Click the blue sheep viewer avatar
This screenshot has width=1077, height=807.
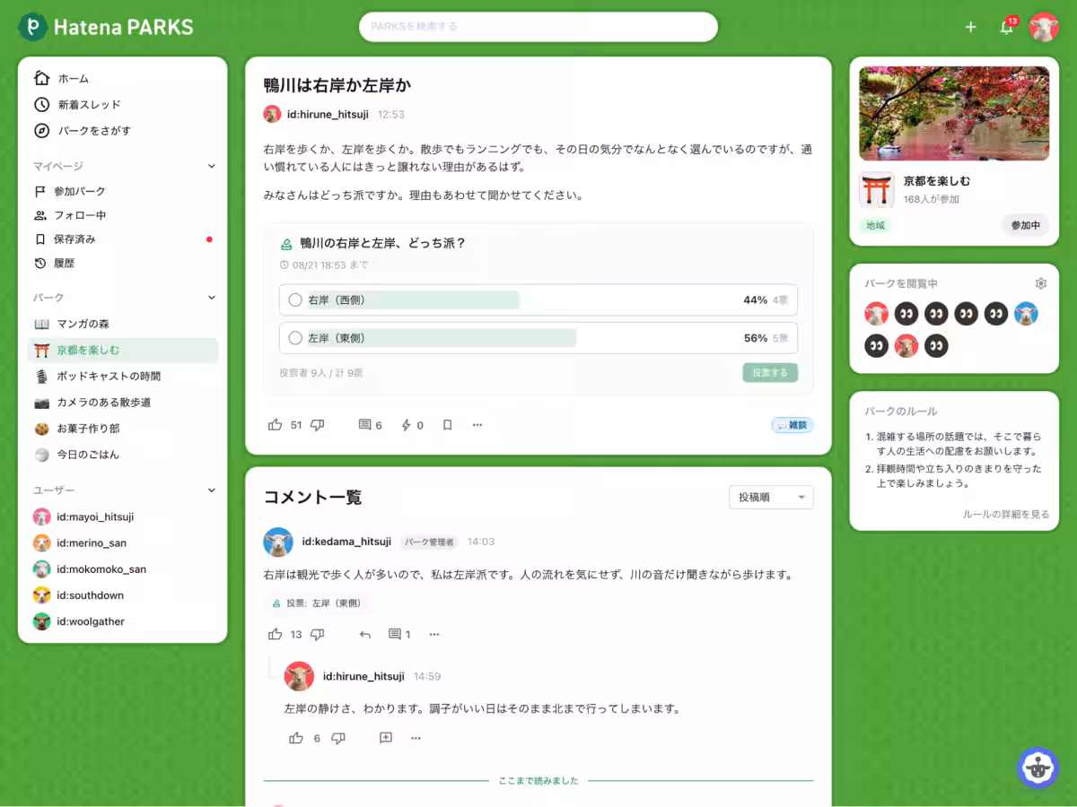tap(1026, 314)
